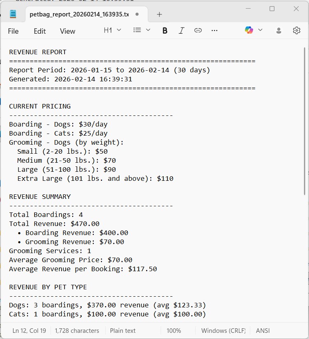Click the Plain text status indicator
This screenshot has height=339, width=309.
point(122,330)
